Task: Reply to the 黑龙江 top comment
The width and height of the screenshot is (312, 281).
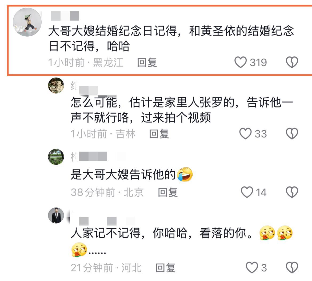Action: pos(147,62)
